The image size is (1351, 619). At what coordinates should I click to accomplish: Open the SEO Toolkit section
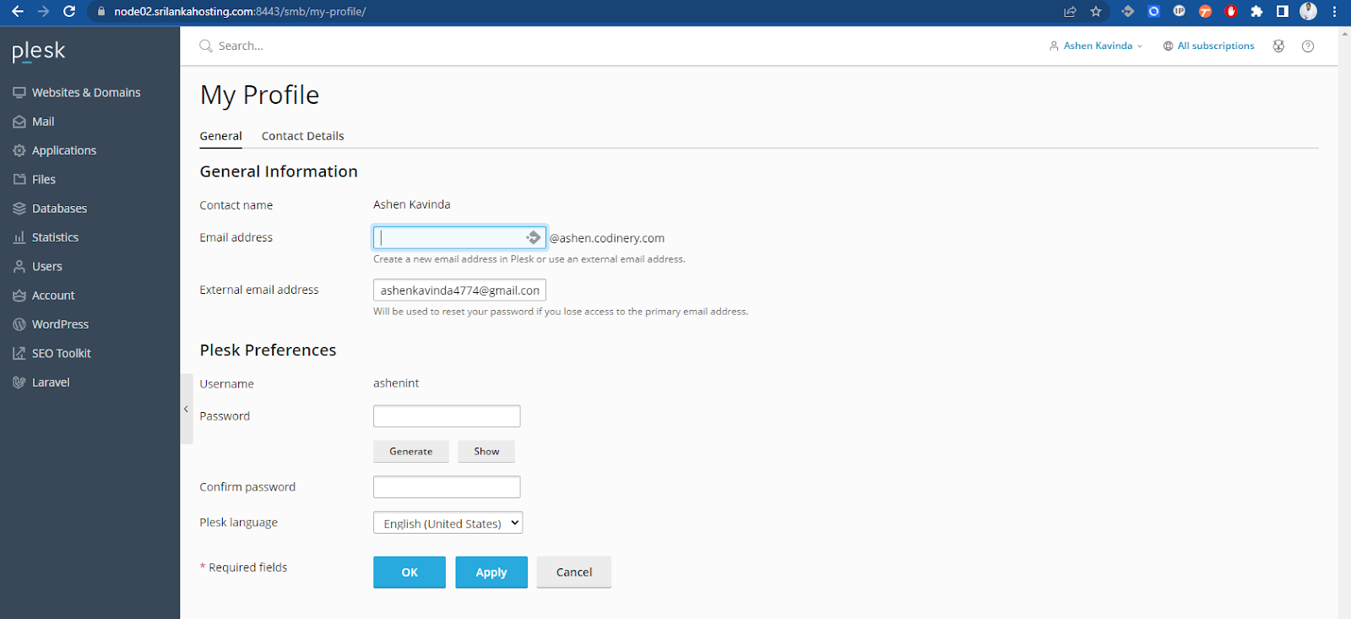(61, 353)
